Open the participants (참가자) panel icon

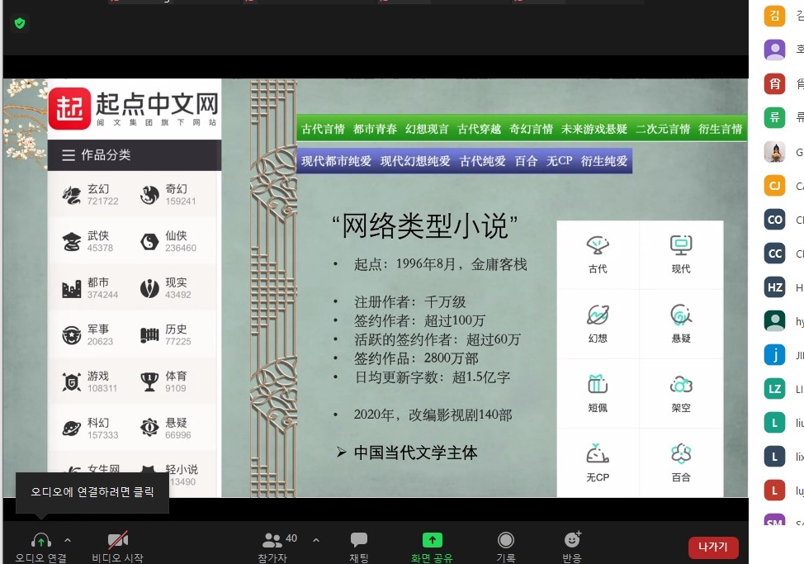(x=272, y=540)
